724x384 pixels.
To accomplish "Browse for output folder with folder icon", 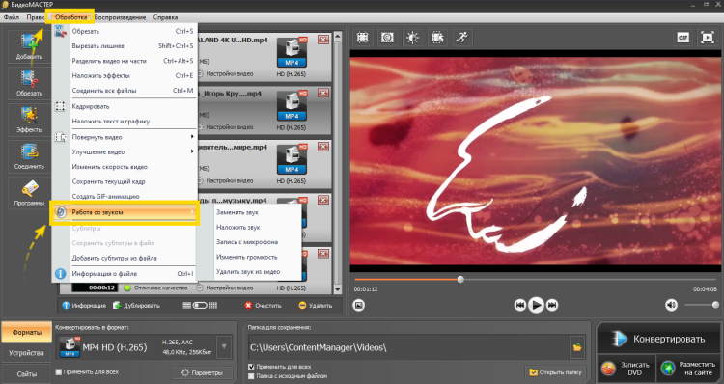I will [x=577, y=347].
